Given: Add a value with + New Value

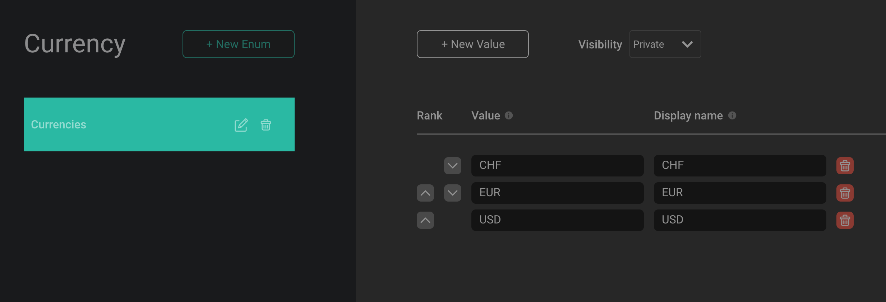Looking at the screenshot, I should (x=472, y=44).
